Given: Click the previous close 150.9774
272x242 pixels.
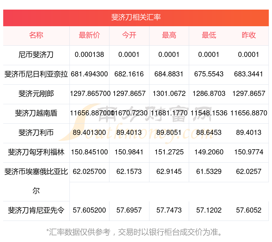Looking at the screenshot, I should (x=249, y=152).
